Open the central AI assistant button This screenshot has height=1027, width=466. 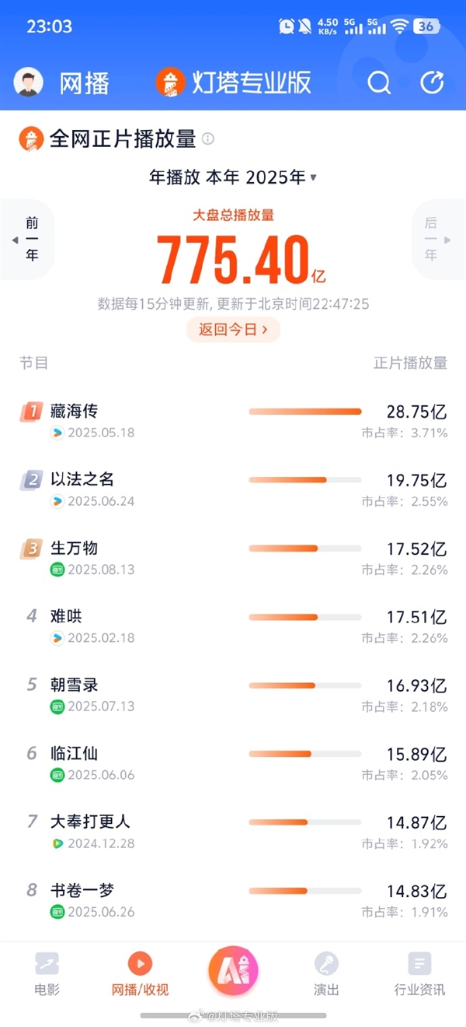pos(233,971)
